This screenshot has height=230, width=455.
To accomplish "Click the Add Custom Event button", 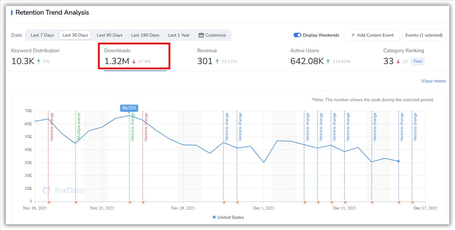I will pos(372,35).
